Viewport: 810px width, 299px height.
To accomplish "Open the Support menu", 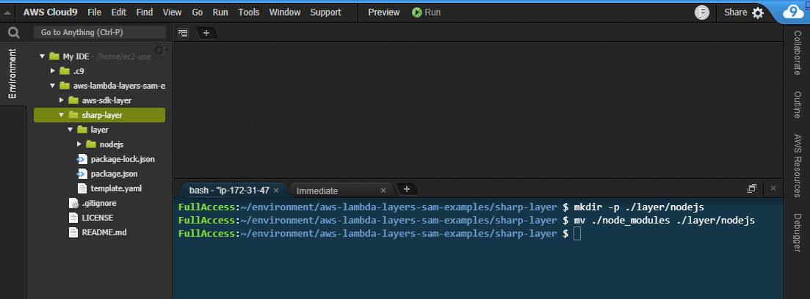I will 326,12.
